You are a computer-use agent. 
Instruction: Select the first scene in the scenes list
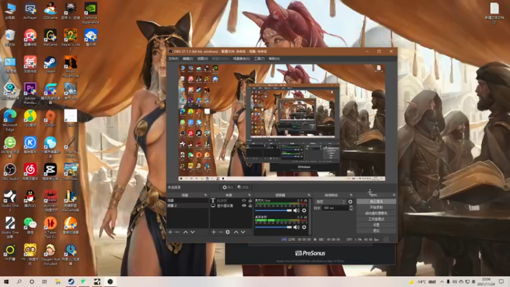pos(187,201)
